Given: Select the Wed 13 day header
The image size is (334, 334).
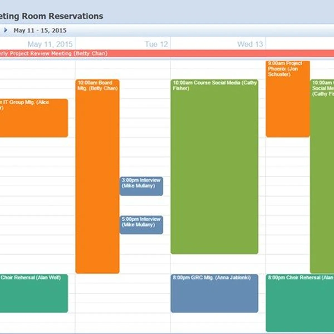Looking at the screenshot, I should [x=250, y=44].
